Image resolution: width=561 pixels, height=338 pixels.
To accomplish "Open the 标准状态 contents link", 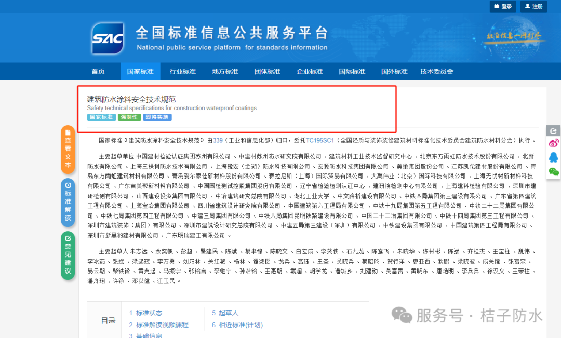I will pos(148,314).
